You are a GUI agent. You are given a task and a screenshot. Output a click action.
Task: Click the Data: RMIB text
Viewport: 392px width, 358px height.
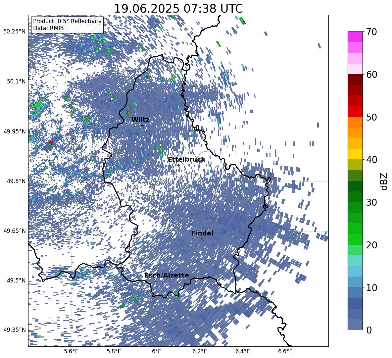48,28
